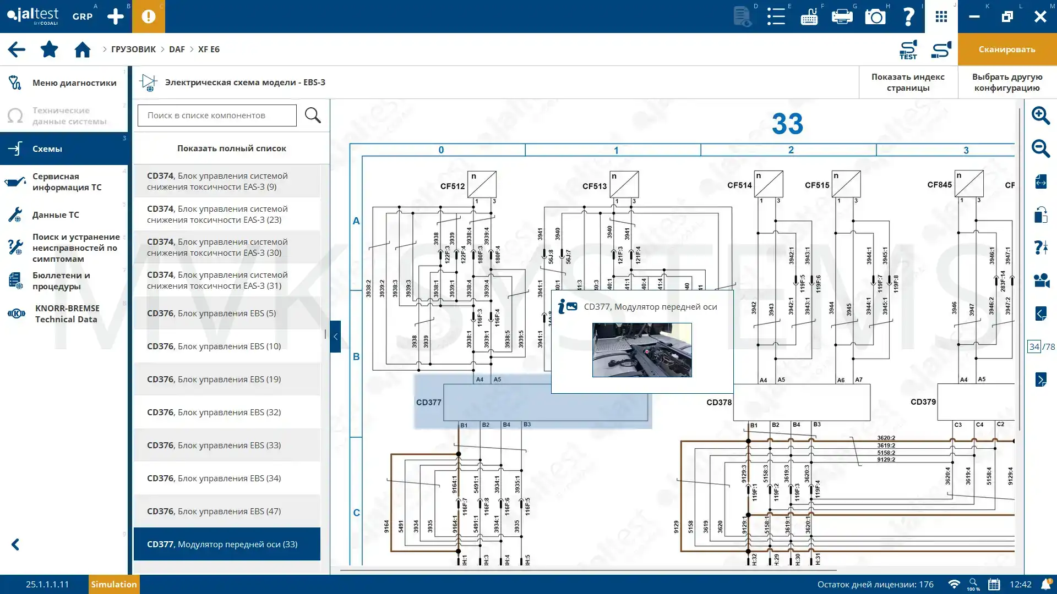
Task: Open the checklist list icon
Action: coord(776,16)
